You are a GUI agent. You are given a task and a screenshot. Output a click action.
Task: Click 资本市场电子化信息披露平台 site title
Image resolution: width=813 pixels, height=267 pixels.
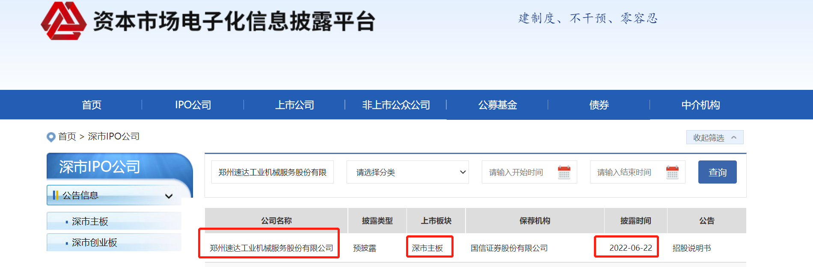234,21
